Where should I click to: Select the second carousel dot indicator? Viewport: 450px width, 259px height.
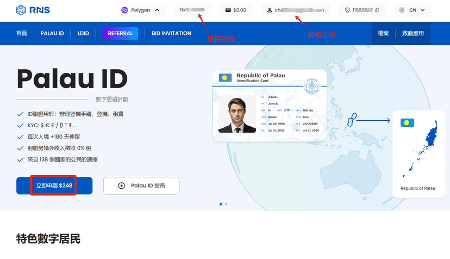[226, 204]
